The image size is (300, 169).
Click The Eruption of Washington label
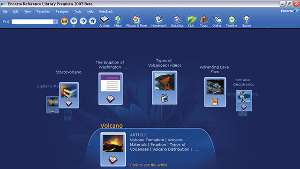click(x=111, y=65)
